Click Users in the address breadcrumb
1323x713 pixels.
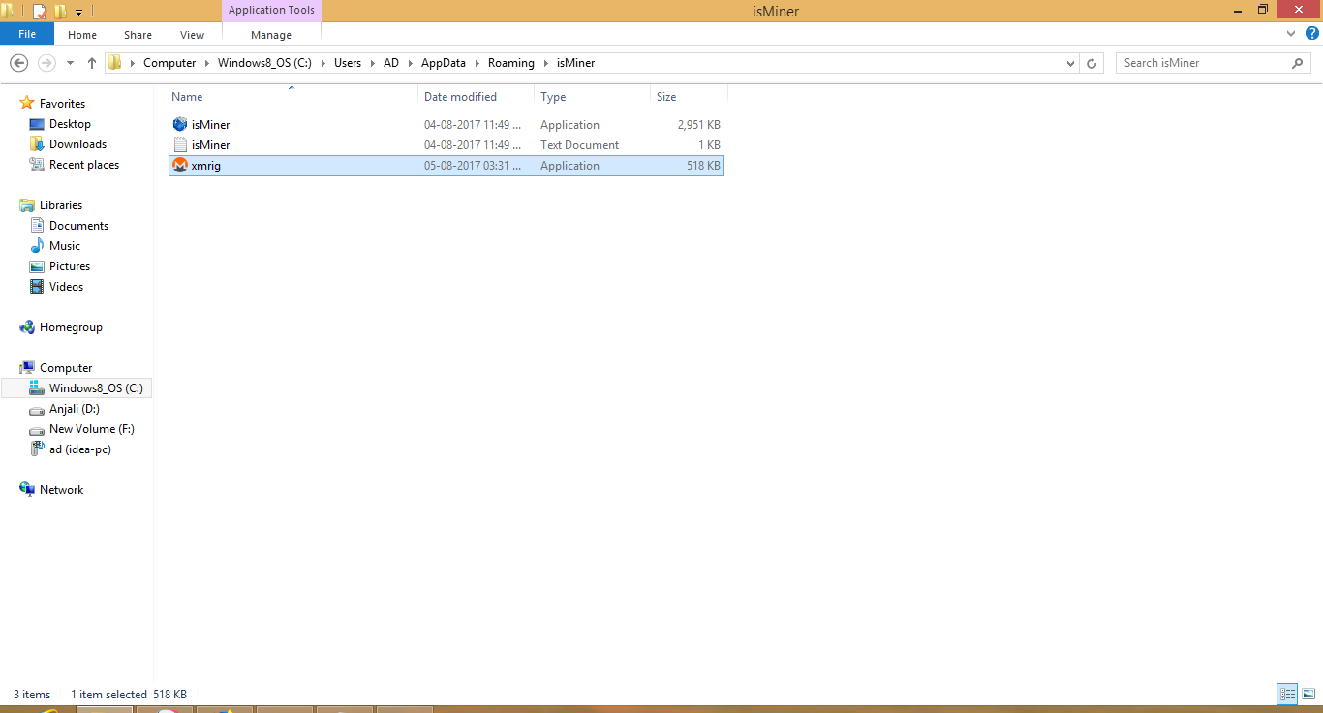(348, 63)
